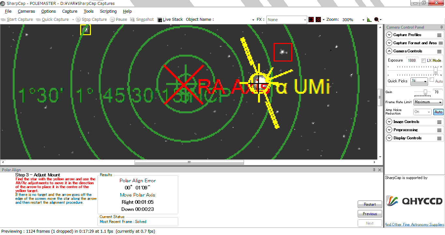Open Preprocessing hamburger menu
This screenshot has width=445, height=235.
439,130
